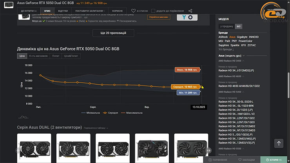Click the 'Перейти в магазин' button
This screenshot has width=290, height=163.
[x=158, y=17]
